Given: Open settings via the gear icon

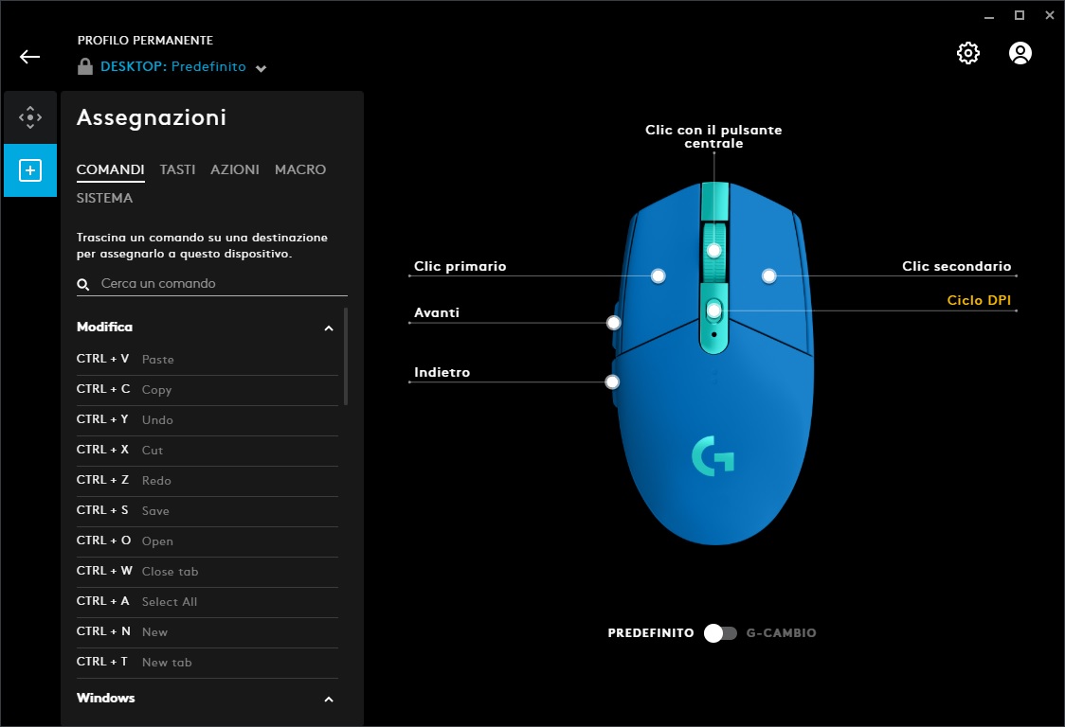Looking at the screenshot, I should (x=967, y=53).
